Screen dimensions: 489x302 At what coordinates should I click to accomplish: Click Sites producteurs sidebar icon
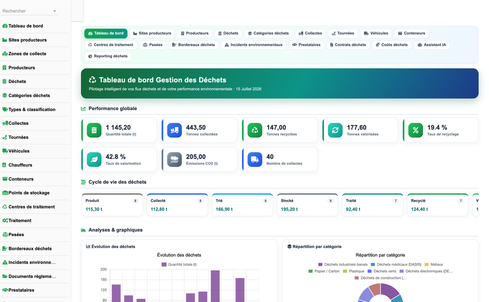coord(5,40)
